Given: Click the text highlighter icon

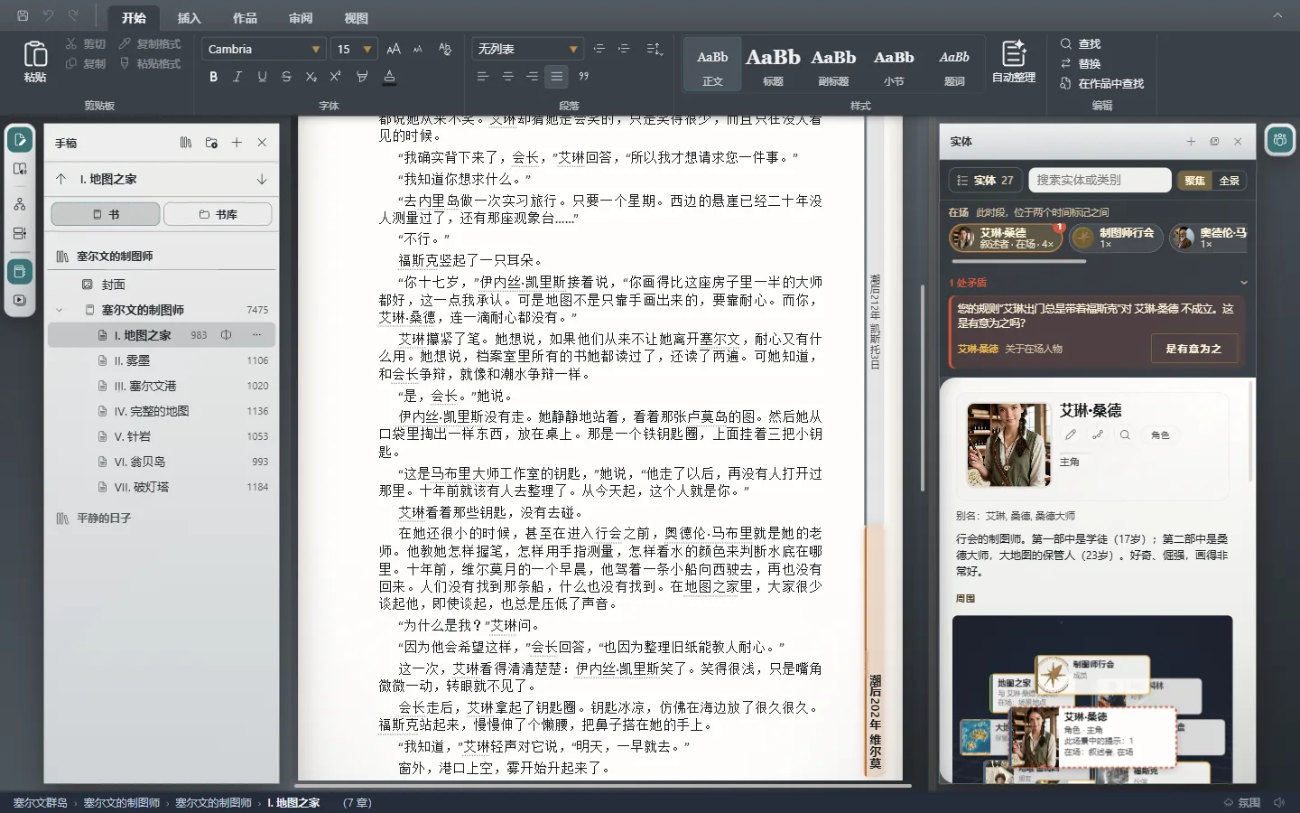Looking at the screenshot, I should pos(362,77).
